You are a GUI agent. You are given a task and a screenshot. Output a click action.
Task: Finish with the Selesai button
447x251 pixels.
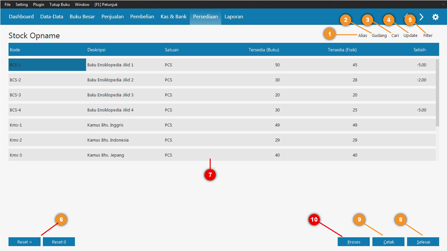(423, 242)
